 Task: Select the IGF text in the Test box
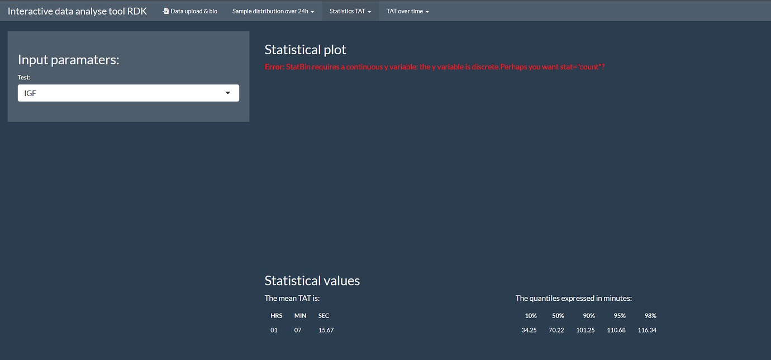click(28, 93)
